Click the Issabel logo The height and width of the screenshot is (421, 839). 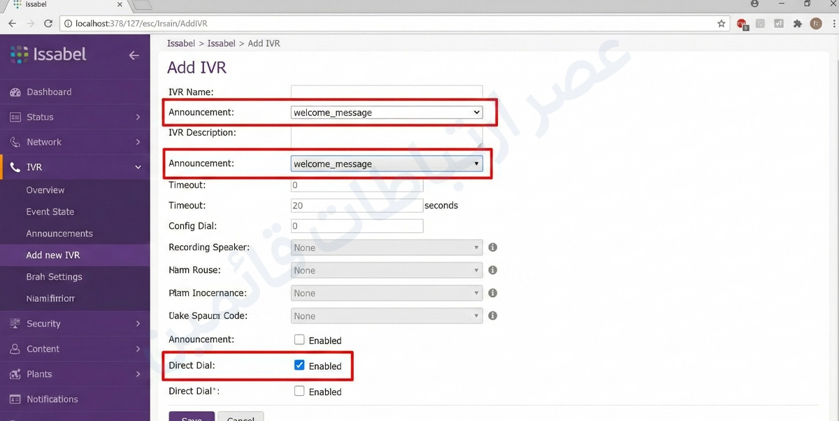tap(48, 54)
